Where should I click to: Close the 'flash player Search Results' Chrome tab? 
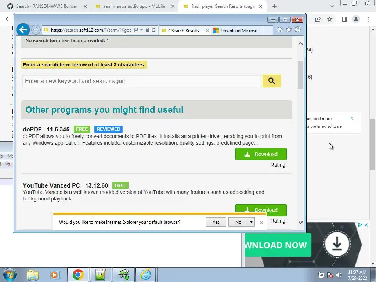coord(261,7)
